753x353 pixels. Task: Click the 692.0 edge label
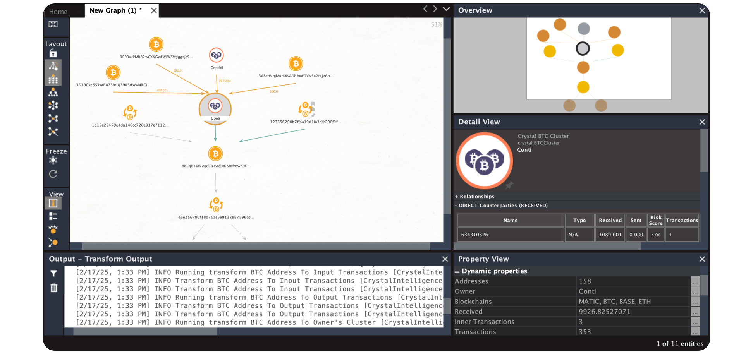click(177, 70)
